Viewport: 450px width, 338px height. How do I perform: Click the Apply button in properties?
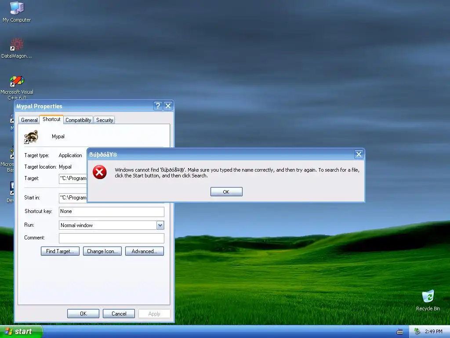154,313
